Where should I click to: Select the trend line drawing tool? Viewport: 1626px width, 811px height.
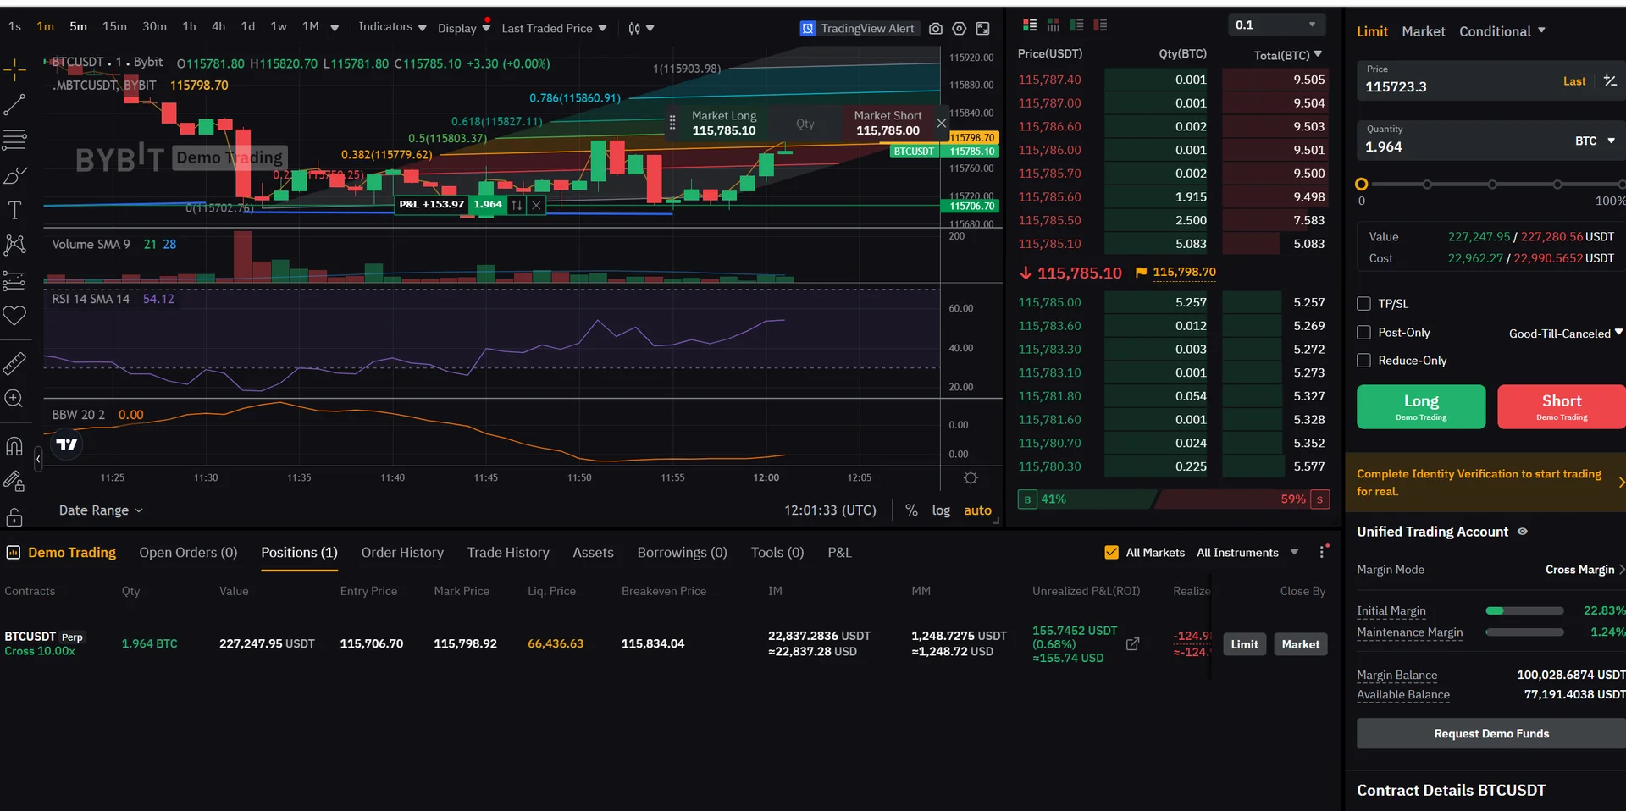(x=14, y=105)
